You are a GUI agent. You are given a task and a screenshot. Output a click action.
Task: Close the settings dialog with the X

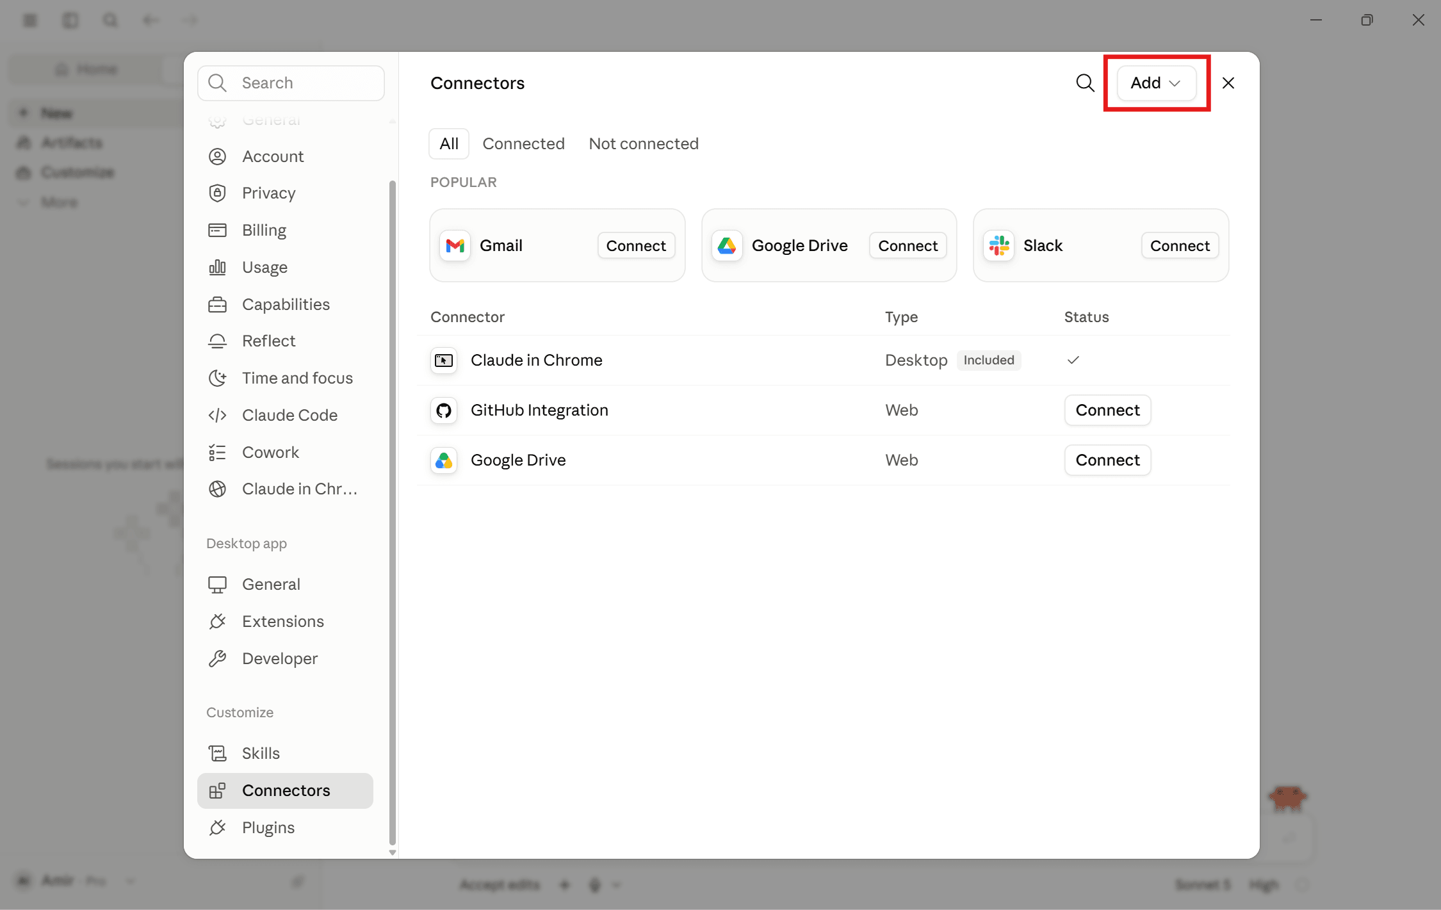pyautogui.click(x=1228, y=83)
